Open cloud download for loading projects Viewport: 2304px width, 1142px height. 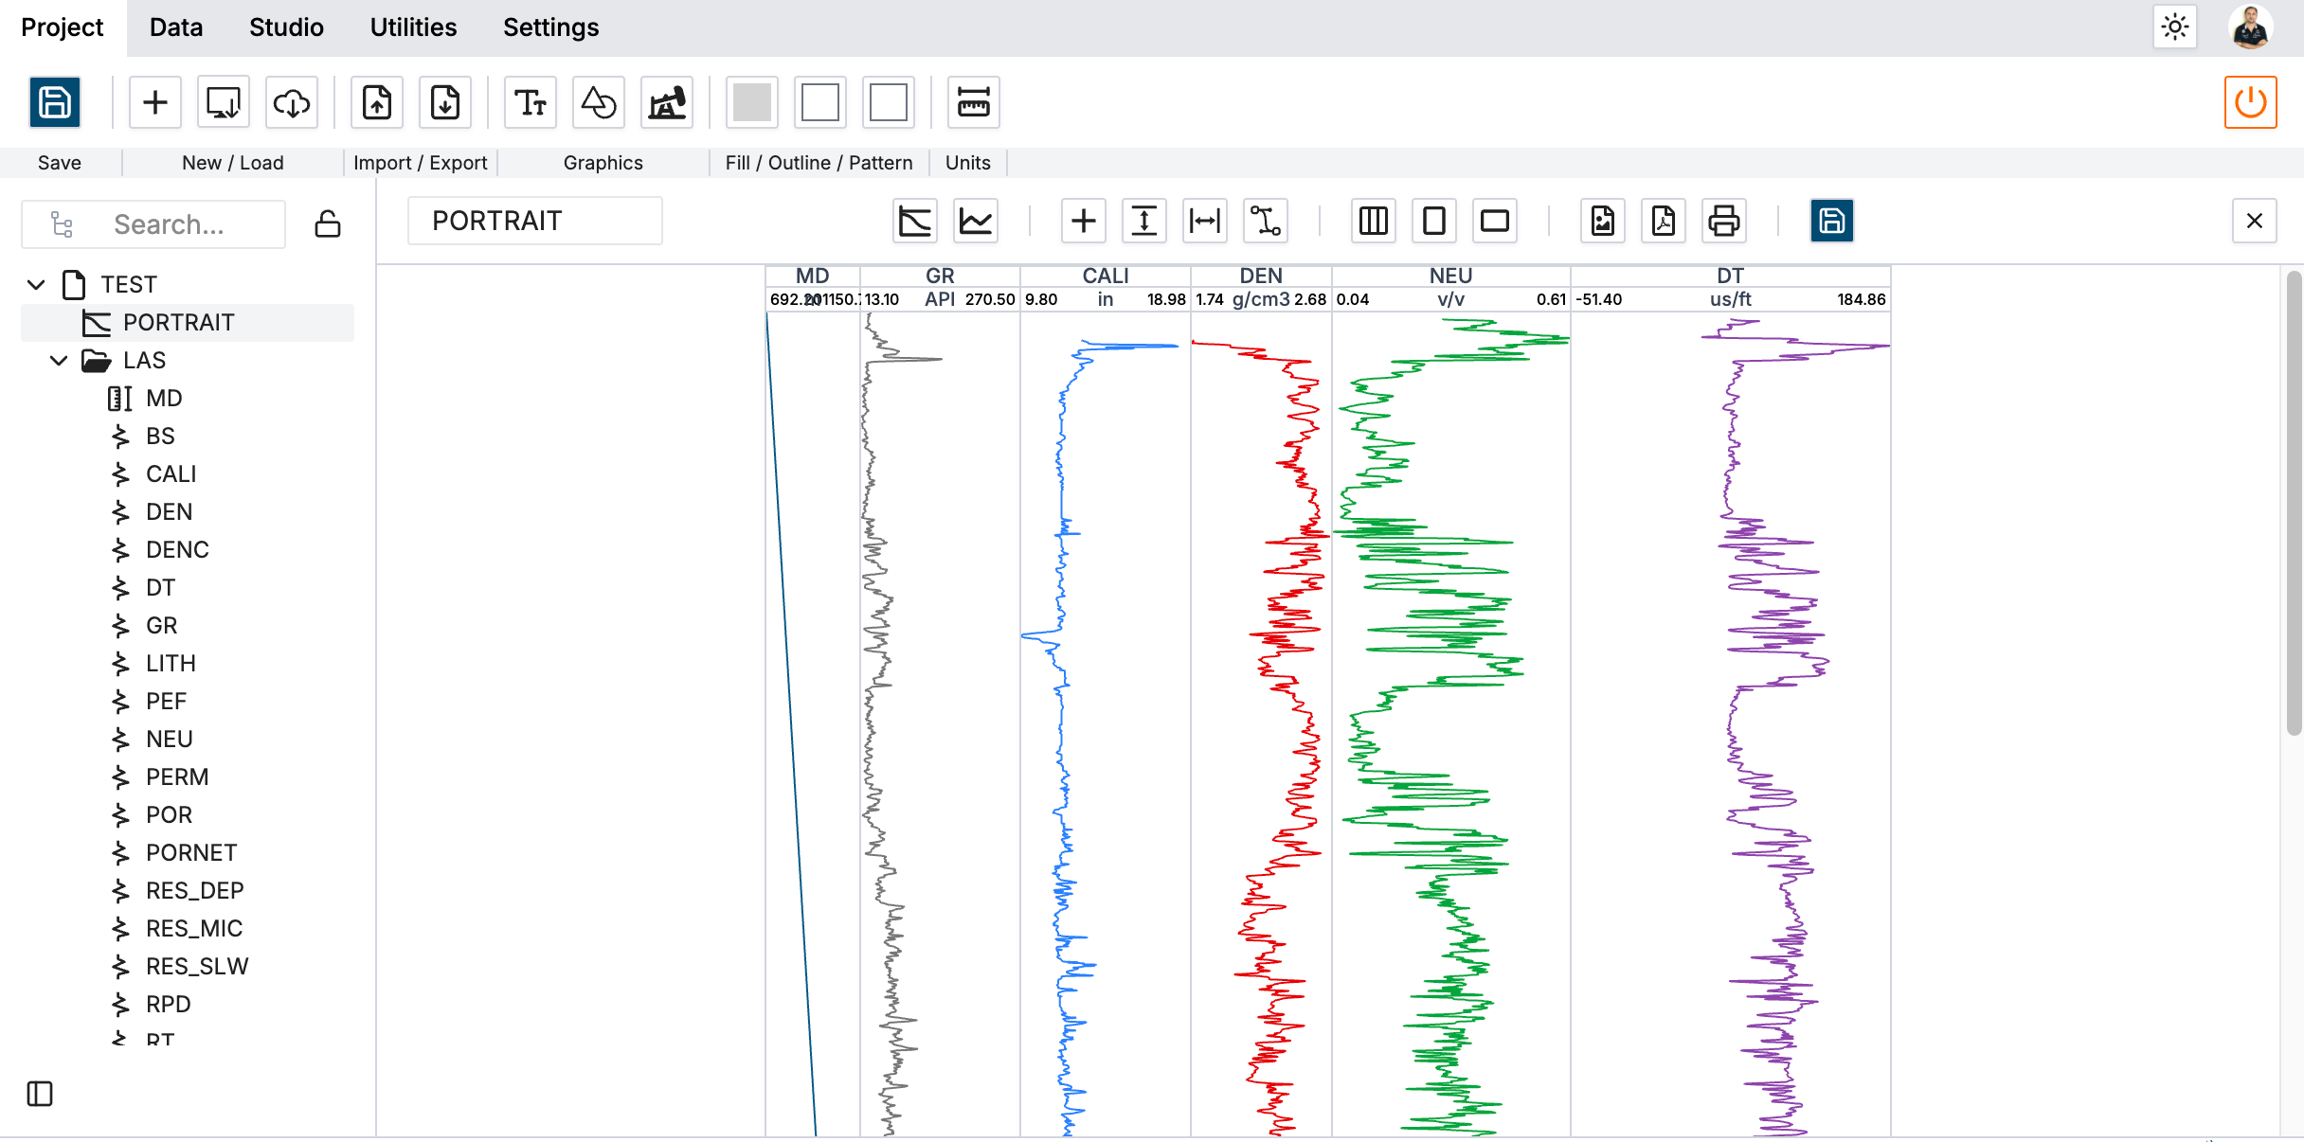click(x=291, y=102)
